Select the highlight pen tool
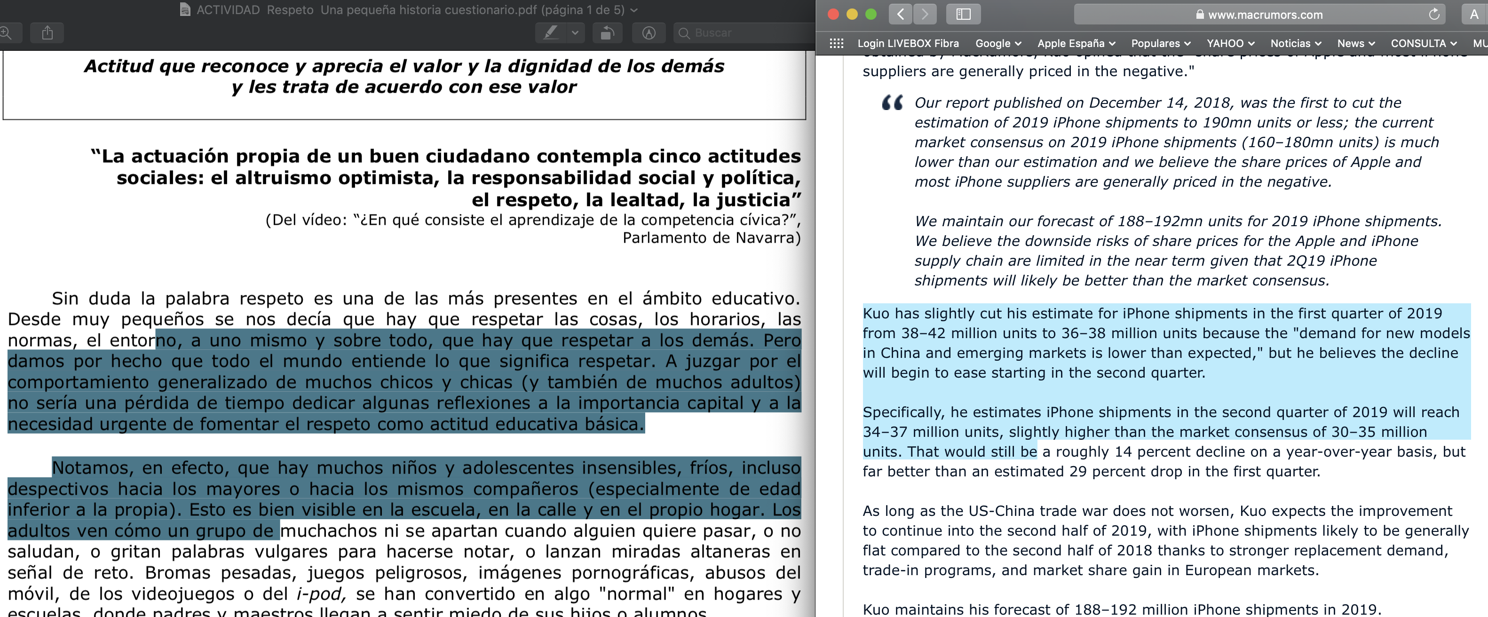This screenshot has height=617, width=1488. pos(551,33)
